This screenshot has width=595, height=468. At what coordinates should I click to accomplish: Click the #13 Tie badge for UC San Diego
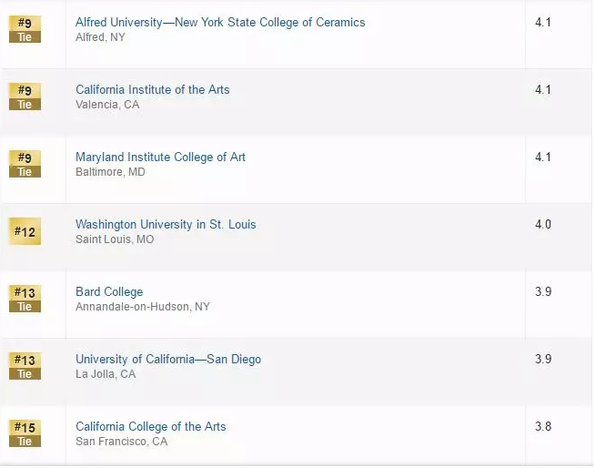click(x=25, y=366)
